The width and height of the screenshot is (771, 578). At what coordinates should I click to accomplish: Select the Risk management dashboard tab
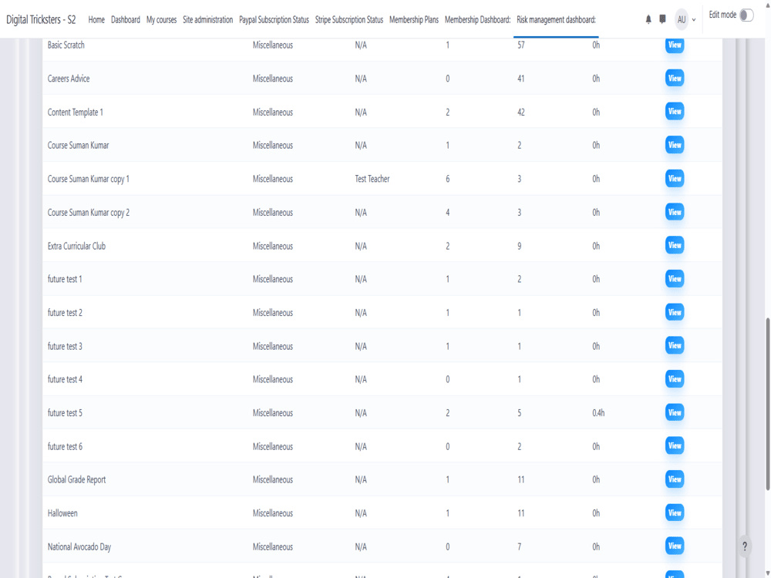(x=556, y=20)
